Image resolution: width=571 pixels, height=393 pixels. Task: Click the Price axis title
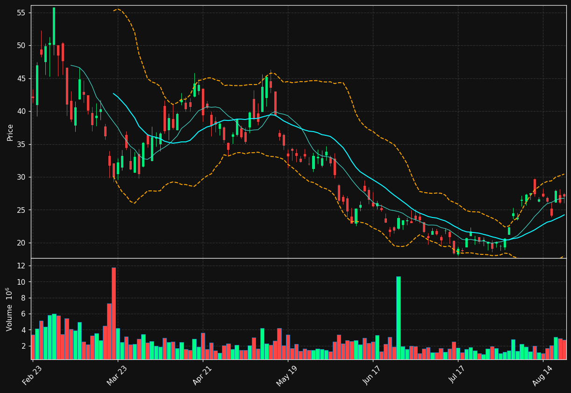click(10, 132)
